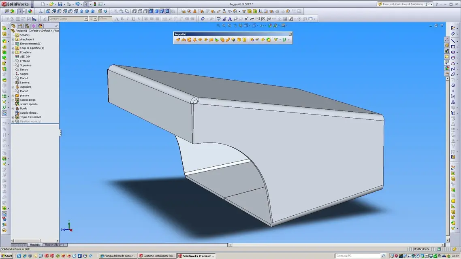Switch to Gestione Installazioni taskbar window

[x=157, y=256]
